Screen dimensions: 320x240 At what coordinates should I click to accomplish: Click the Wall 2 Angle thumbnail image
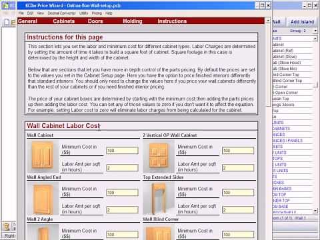pyautogui.click(x=43, y=232)
